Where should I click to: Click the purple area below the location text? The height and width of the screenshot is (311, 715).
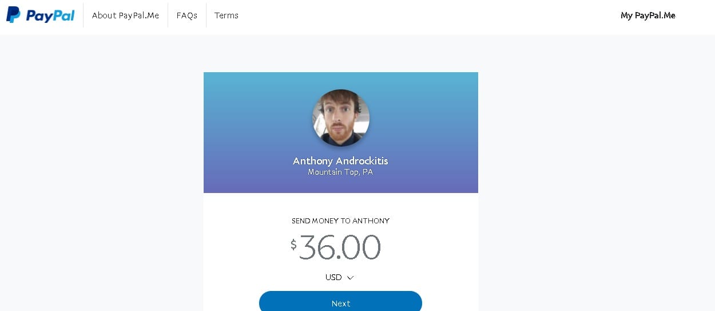[x=340, y=185]
